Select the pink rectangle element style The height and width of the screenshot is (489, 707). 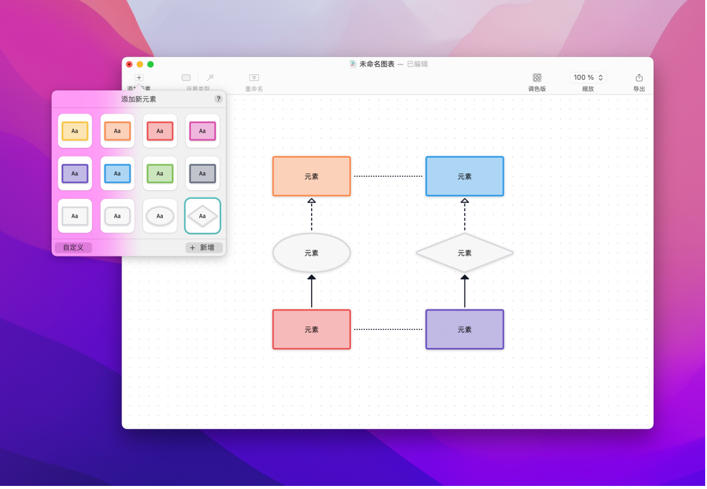pos(203,131)
